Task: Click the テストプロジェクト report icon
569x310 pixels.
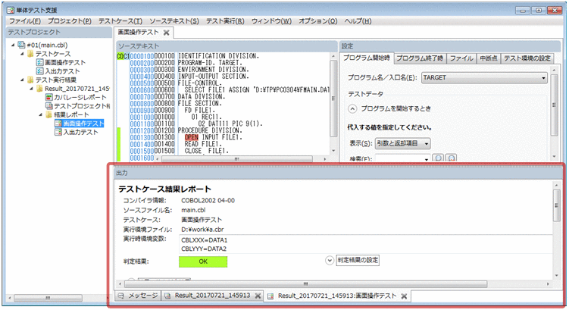Action: click(49, 106)
